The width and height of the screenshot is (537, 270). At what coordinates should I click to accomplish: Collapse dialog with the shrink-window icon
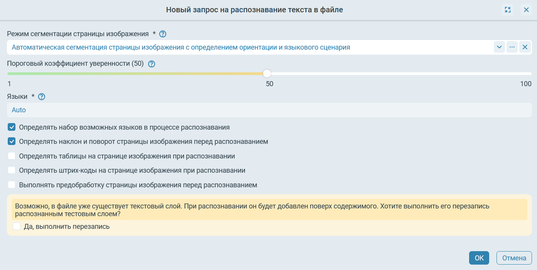point(508,10)
